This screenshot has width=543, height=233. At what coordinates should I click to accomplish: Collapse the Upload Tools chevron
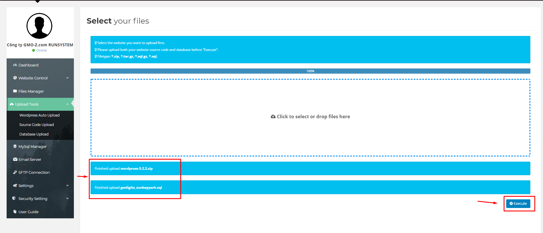point(68,104)
